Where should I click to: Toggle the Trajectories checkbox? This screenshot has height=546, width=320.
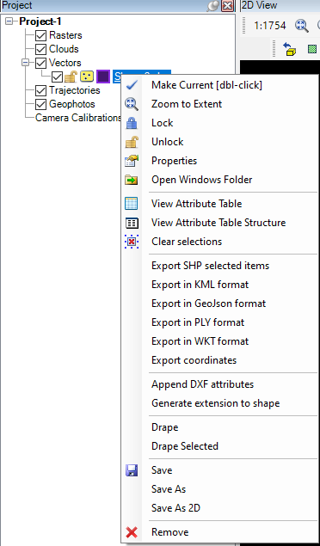[x=41, y=90]
